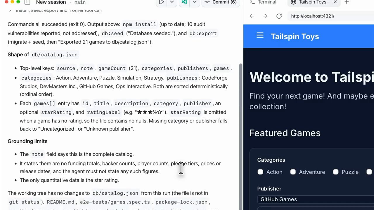Click the 'Categories' filter label

(x=271, y=160)
